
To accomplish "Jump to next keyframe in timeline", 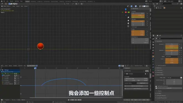I will [78, 100].
